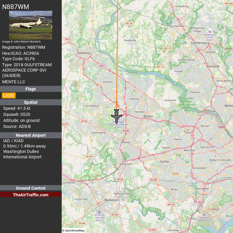Image resolution: width=233 pixels, height=233 pixels.
Task: Click the aircraft icon on the map
Action: pyautogui.click(x=116, y=116)
